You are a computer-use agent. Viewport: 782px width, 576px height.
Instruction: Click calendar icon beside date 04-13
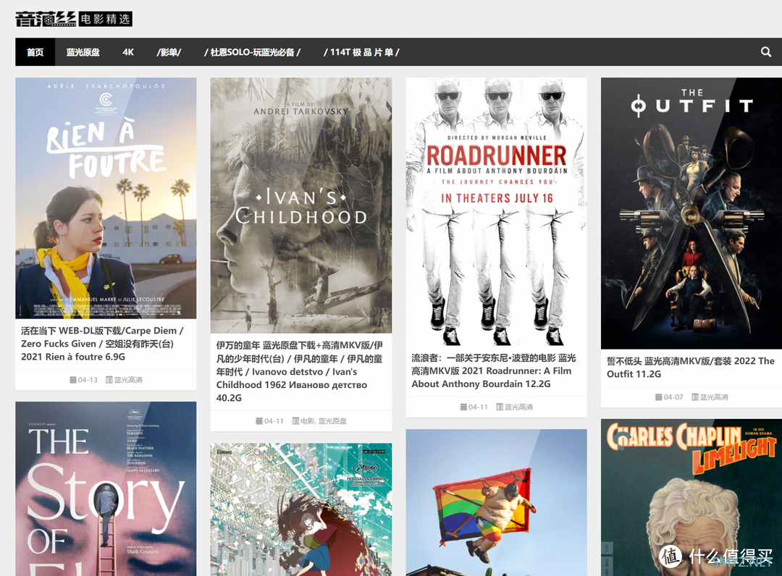coord(73,380)
